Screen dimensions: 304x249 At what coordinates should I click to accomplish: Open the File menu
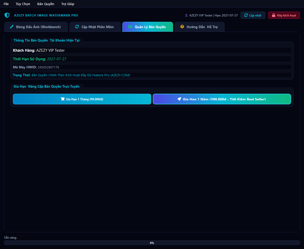[x=6, y=4]
